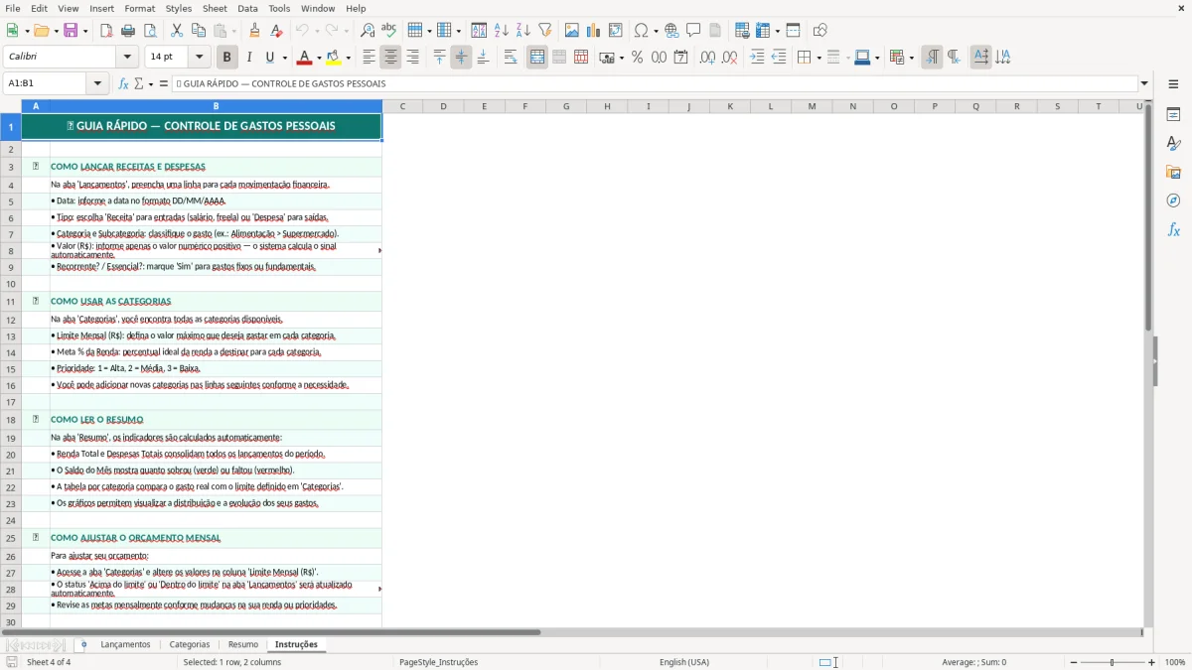Adjust the zoom slider handle
1192x670 pixels.
click(1113, 662)
